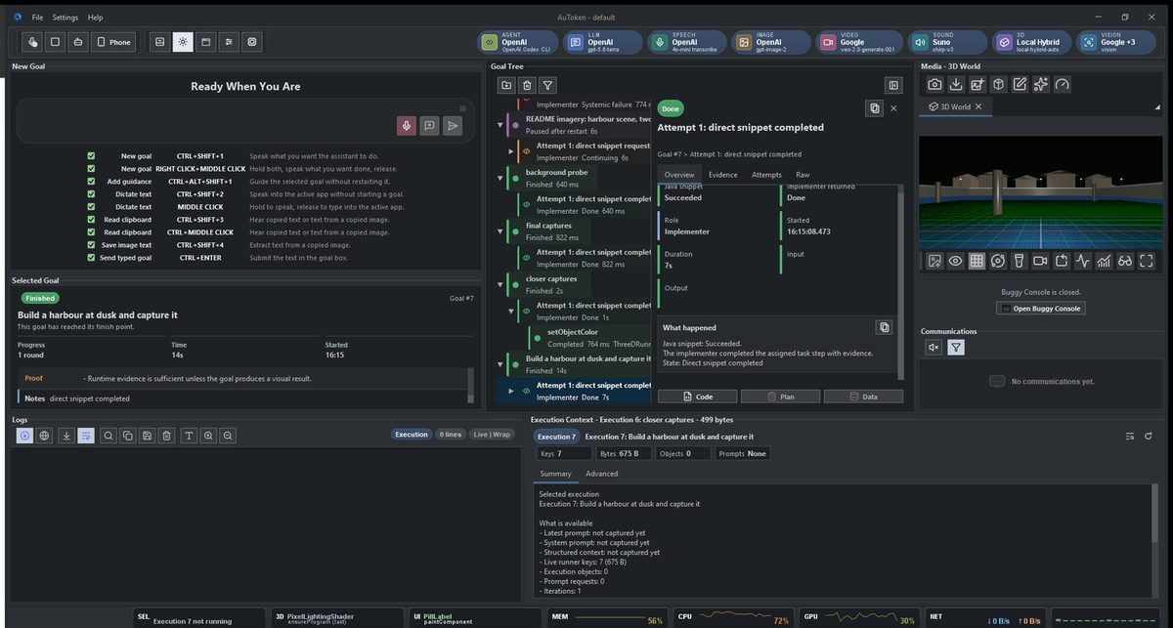The image size is (1173, 628).
Task: Click the microphone record button in New Goal
Action: (x=406, y=125)
